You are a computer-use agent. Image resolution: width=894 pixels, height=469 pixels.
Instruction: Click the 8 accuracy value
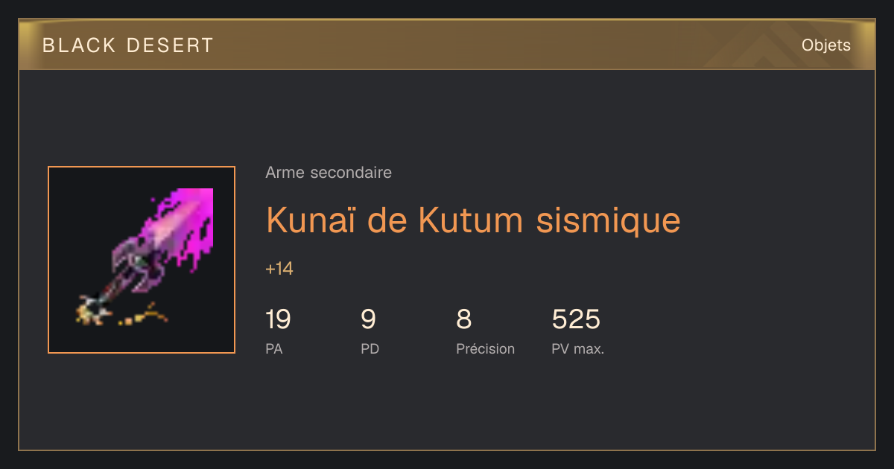pyautogui.click(x=463, y=319)
